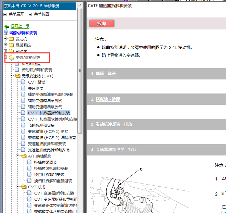Open 辅助变速箱油泵测试 page

(x=45, y=101)
